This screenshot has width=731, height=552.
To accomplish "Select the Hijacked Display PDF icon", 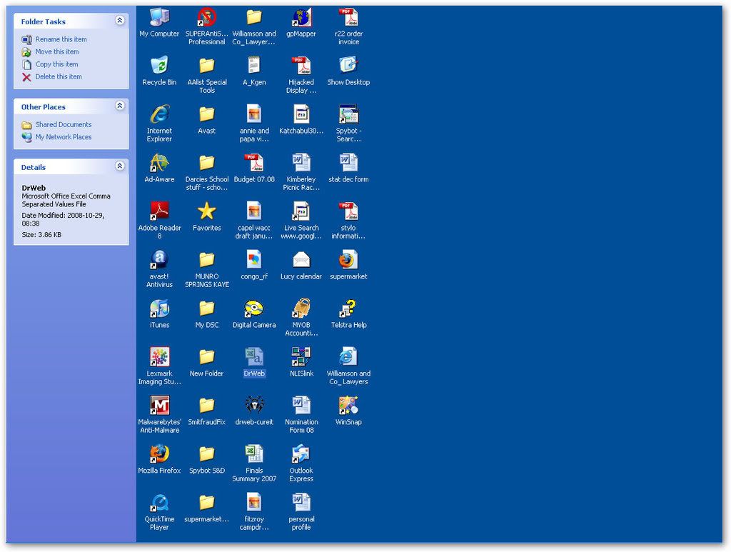I will pyautogui.click(x=301, y=66).
